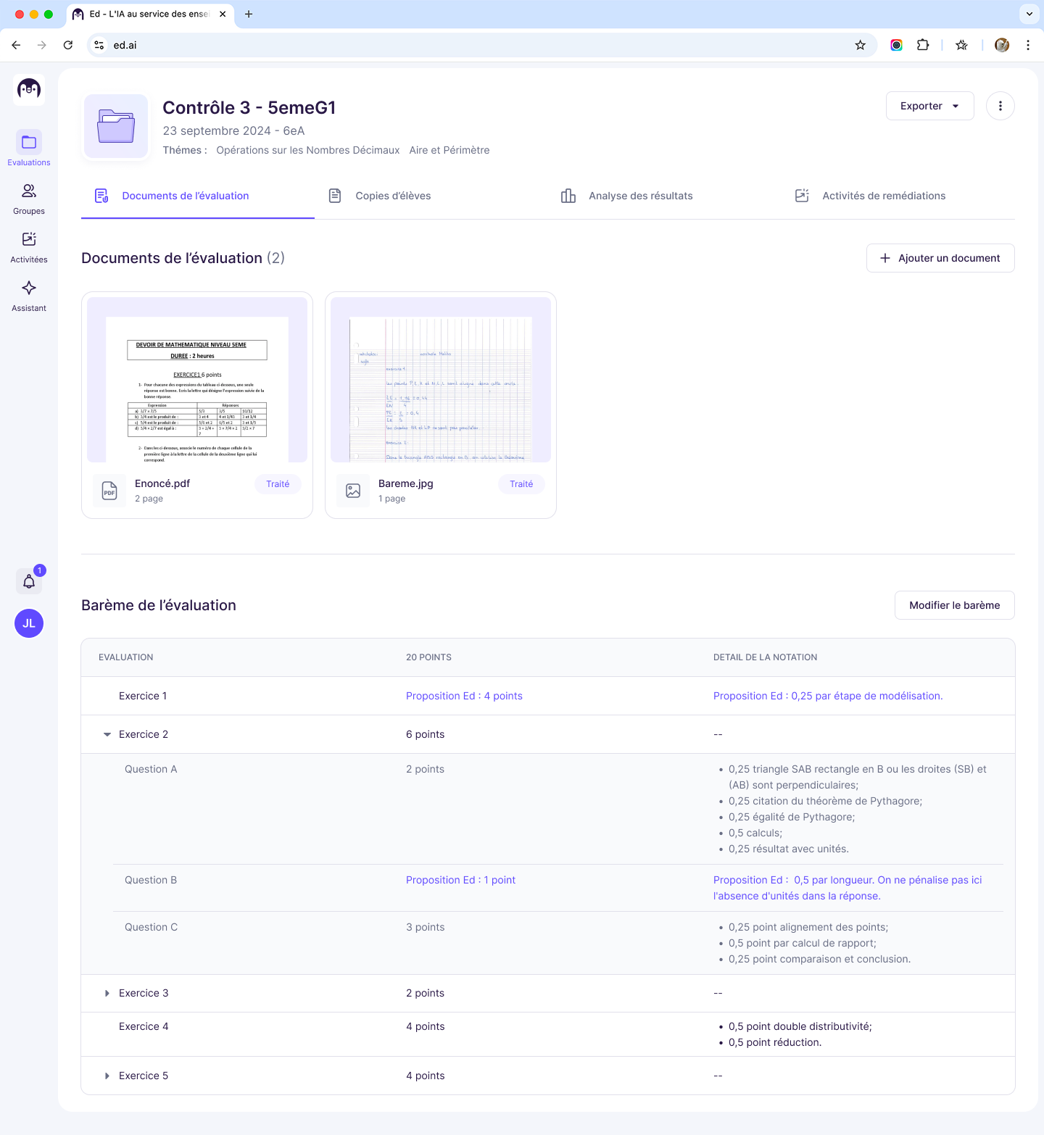
Task: Click the three-dot more options button
Action: pos(1000,106)
